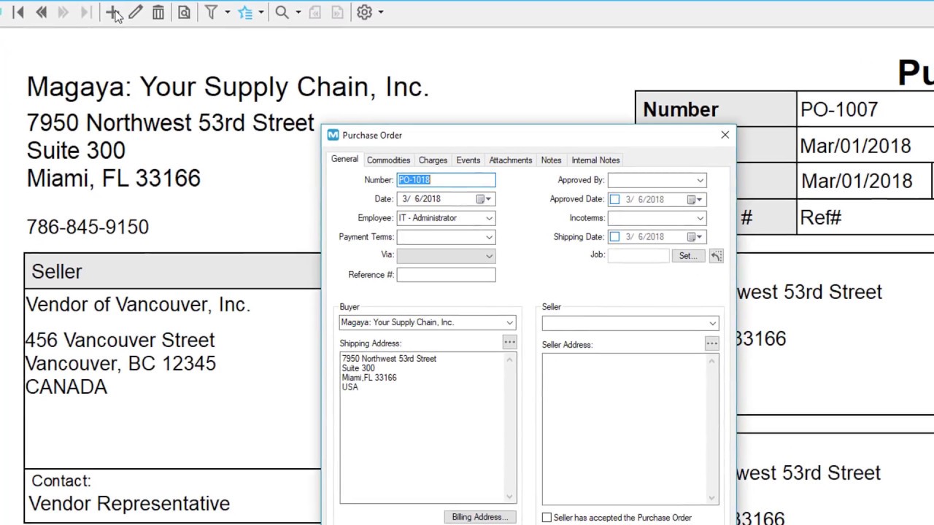Click find previous result icon
Viewport: 934px width, 525px height.
coord(315,12)
